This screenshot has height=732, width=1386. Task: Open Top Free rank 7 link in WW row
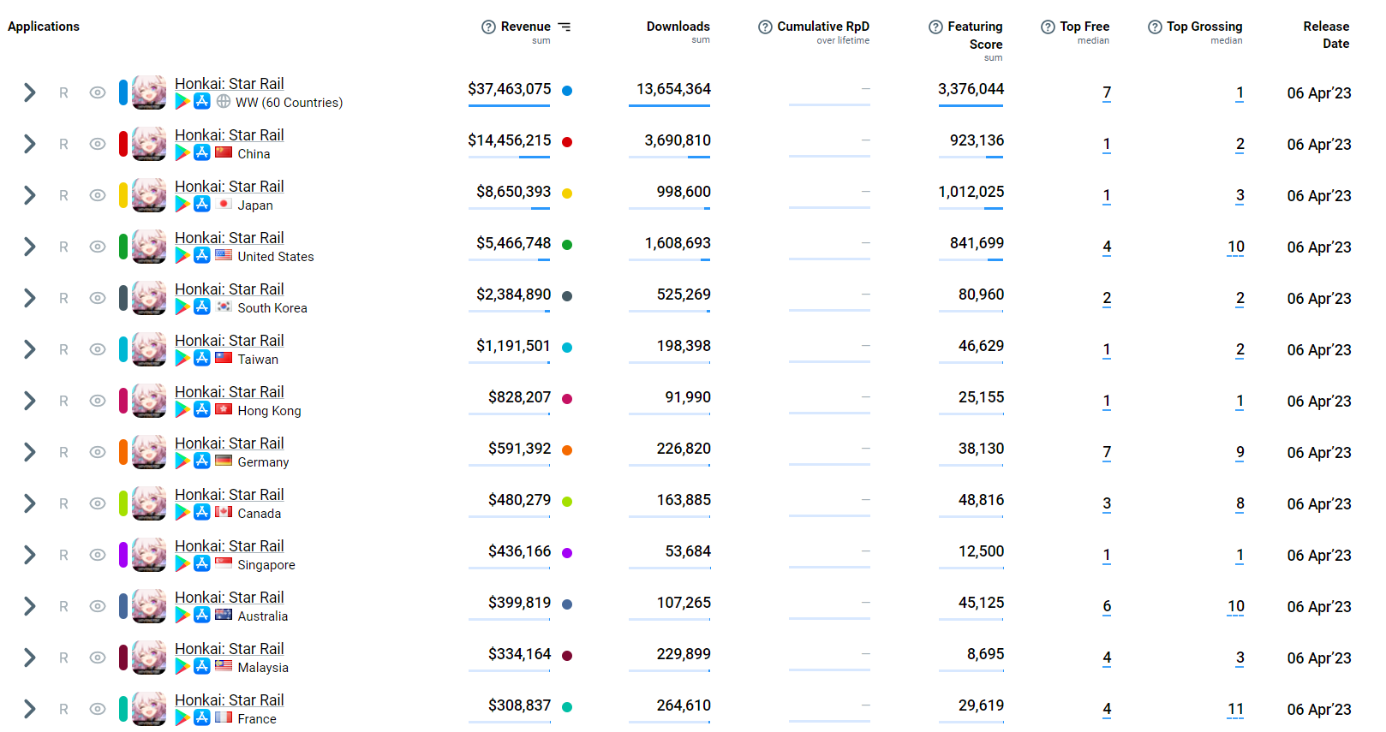point(1107,92)
